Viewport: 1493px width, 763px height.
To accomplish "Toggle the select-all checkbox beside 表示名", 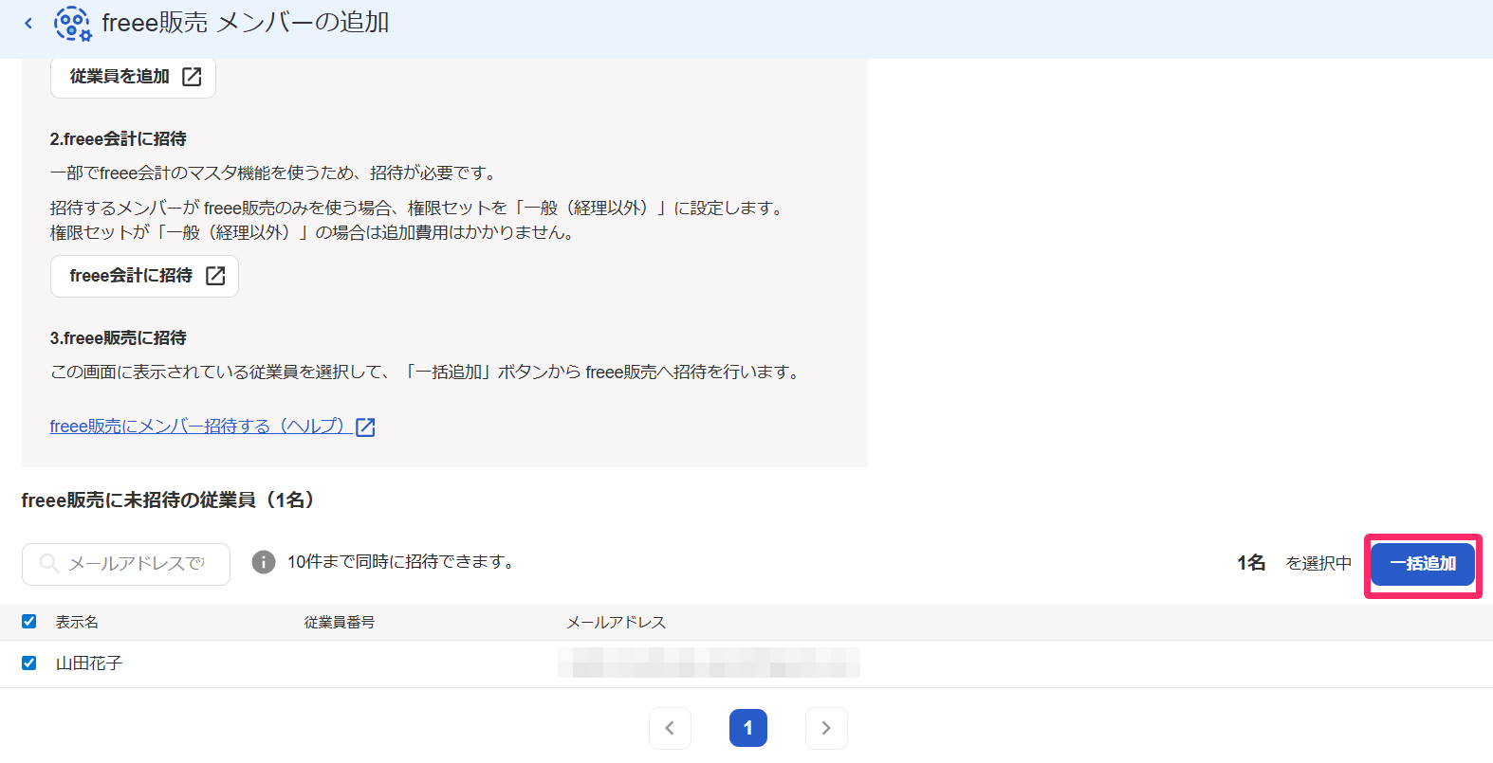I will pyautogui.click(x=28, y=622).
